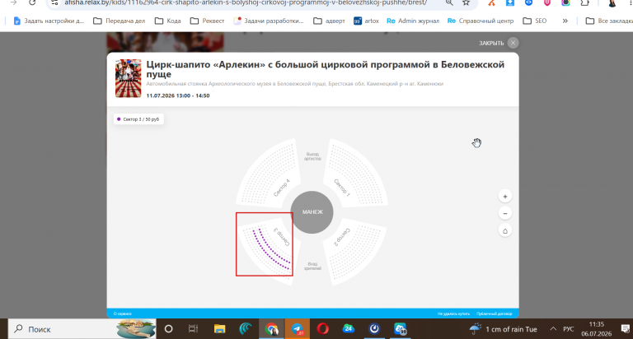Open the 1 cm of rain weather widget
Screen dimensions: 633x339
(x=503, y=329)
